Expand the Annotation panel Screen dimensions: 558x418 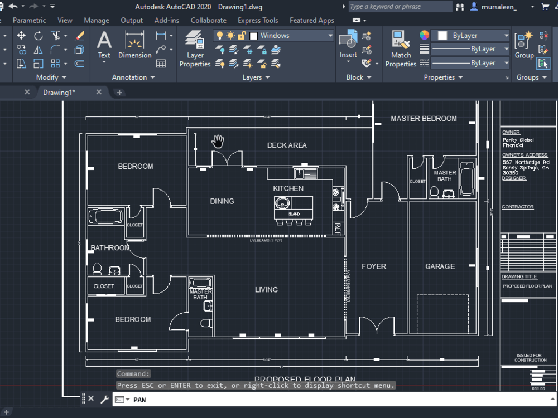133,77
